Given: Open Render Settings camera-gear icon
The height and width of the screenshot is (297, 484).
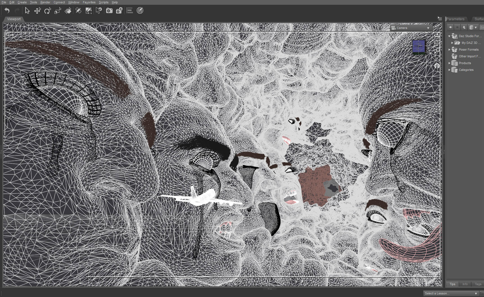Looking at the screenshot, I should click(x=119, y=11).
